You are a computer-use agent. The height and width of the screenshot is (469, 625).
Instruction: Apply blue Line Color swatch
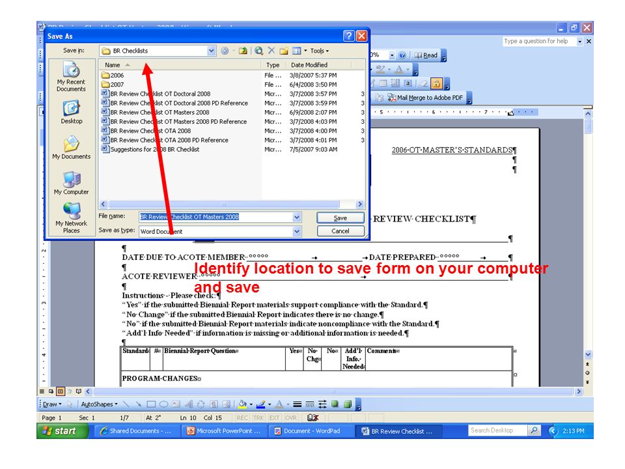(261, 404)
